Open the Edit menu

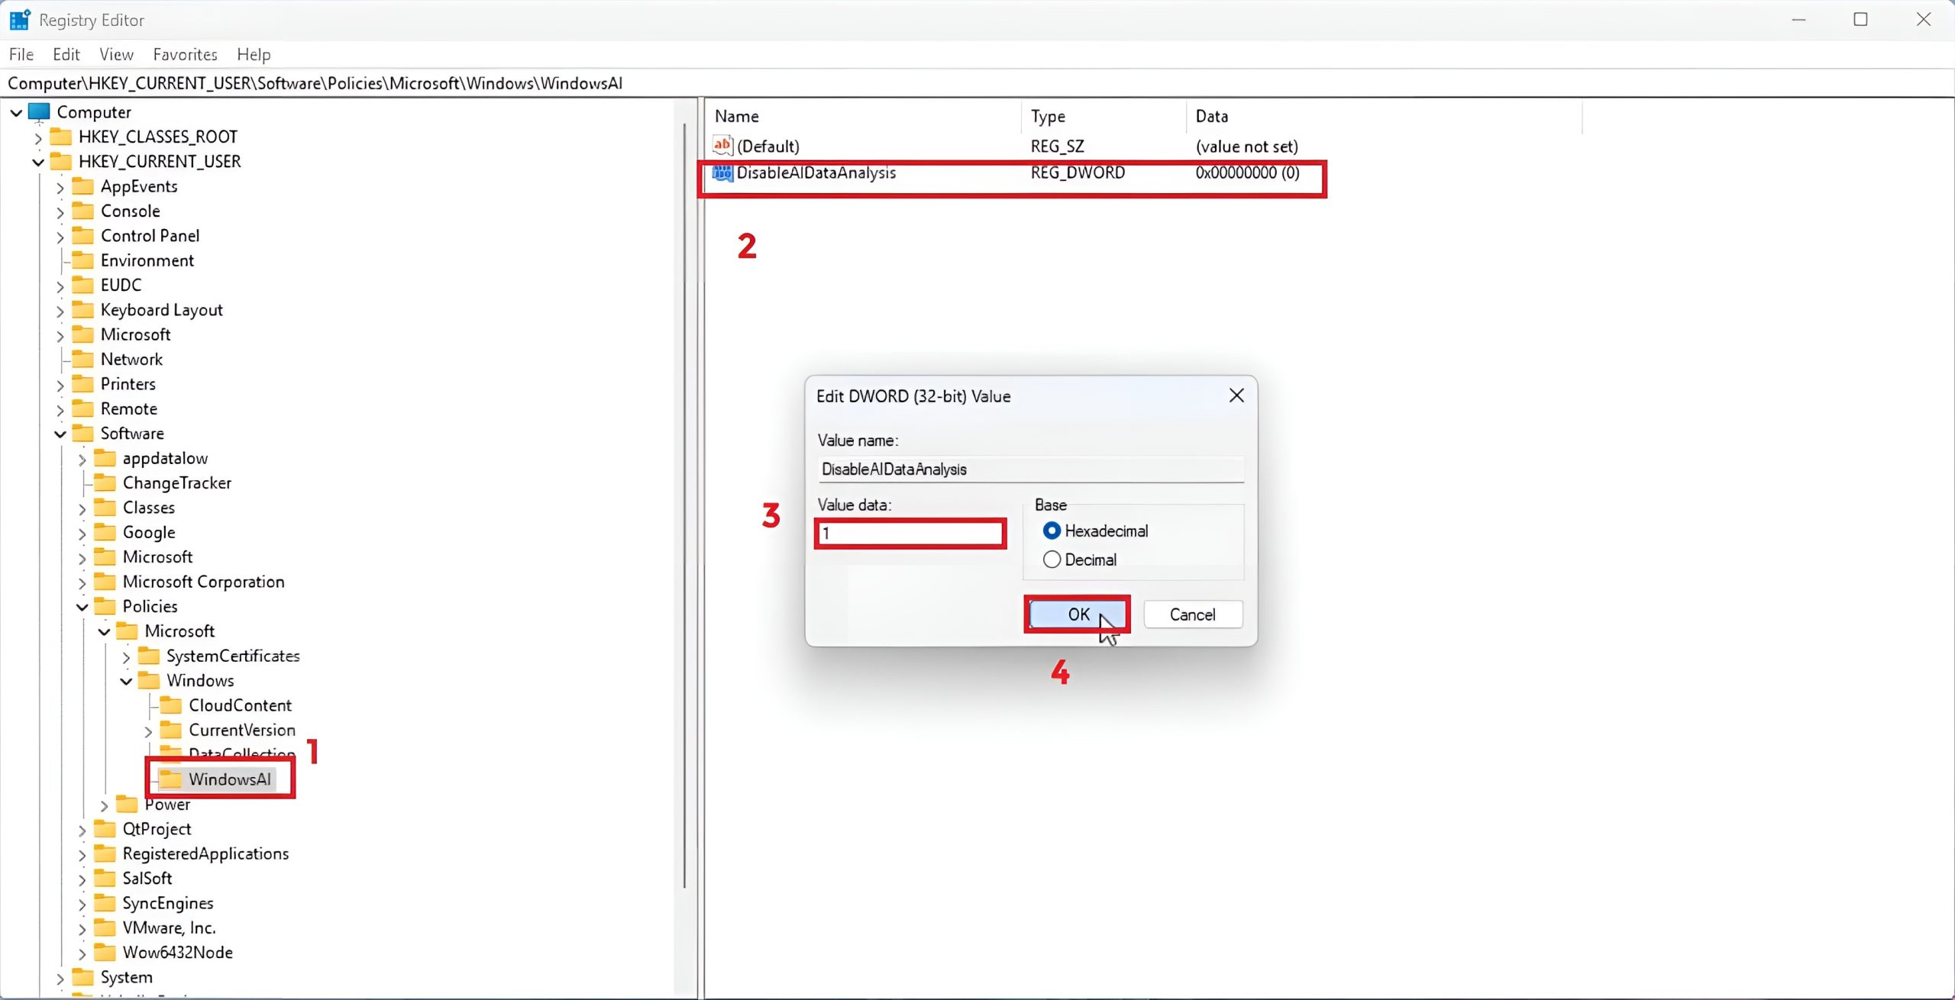pyautogui.click(x=66, y=54)
